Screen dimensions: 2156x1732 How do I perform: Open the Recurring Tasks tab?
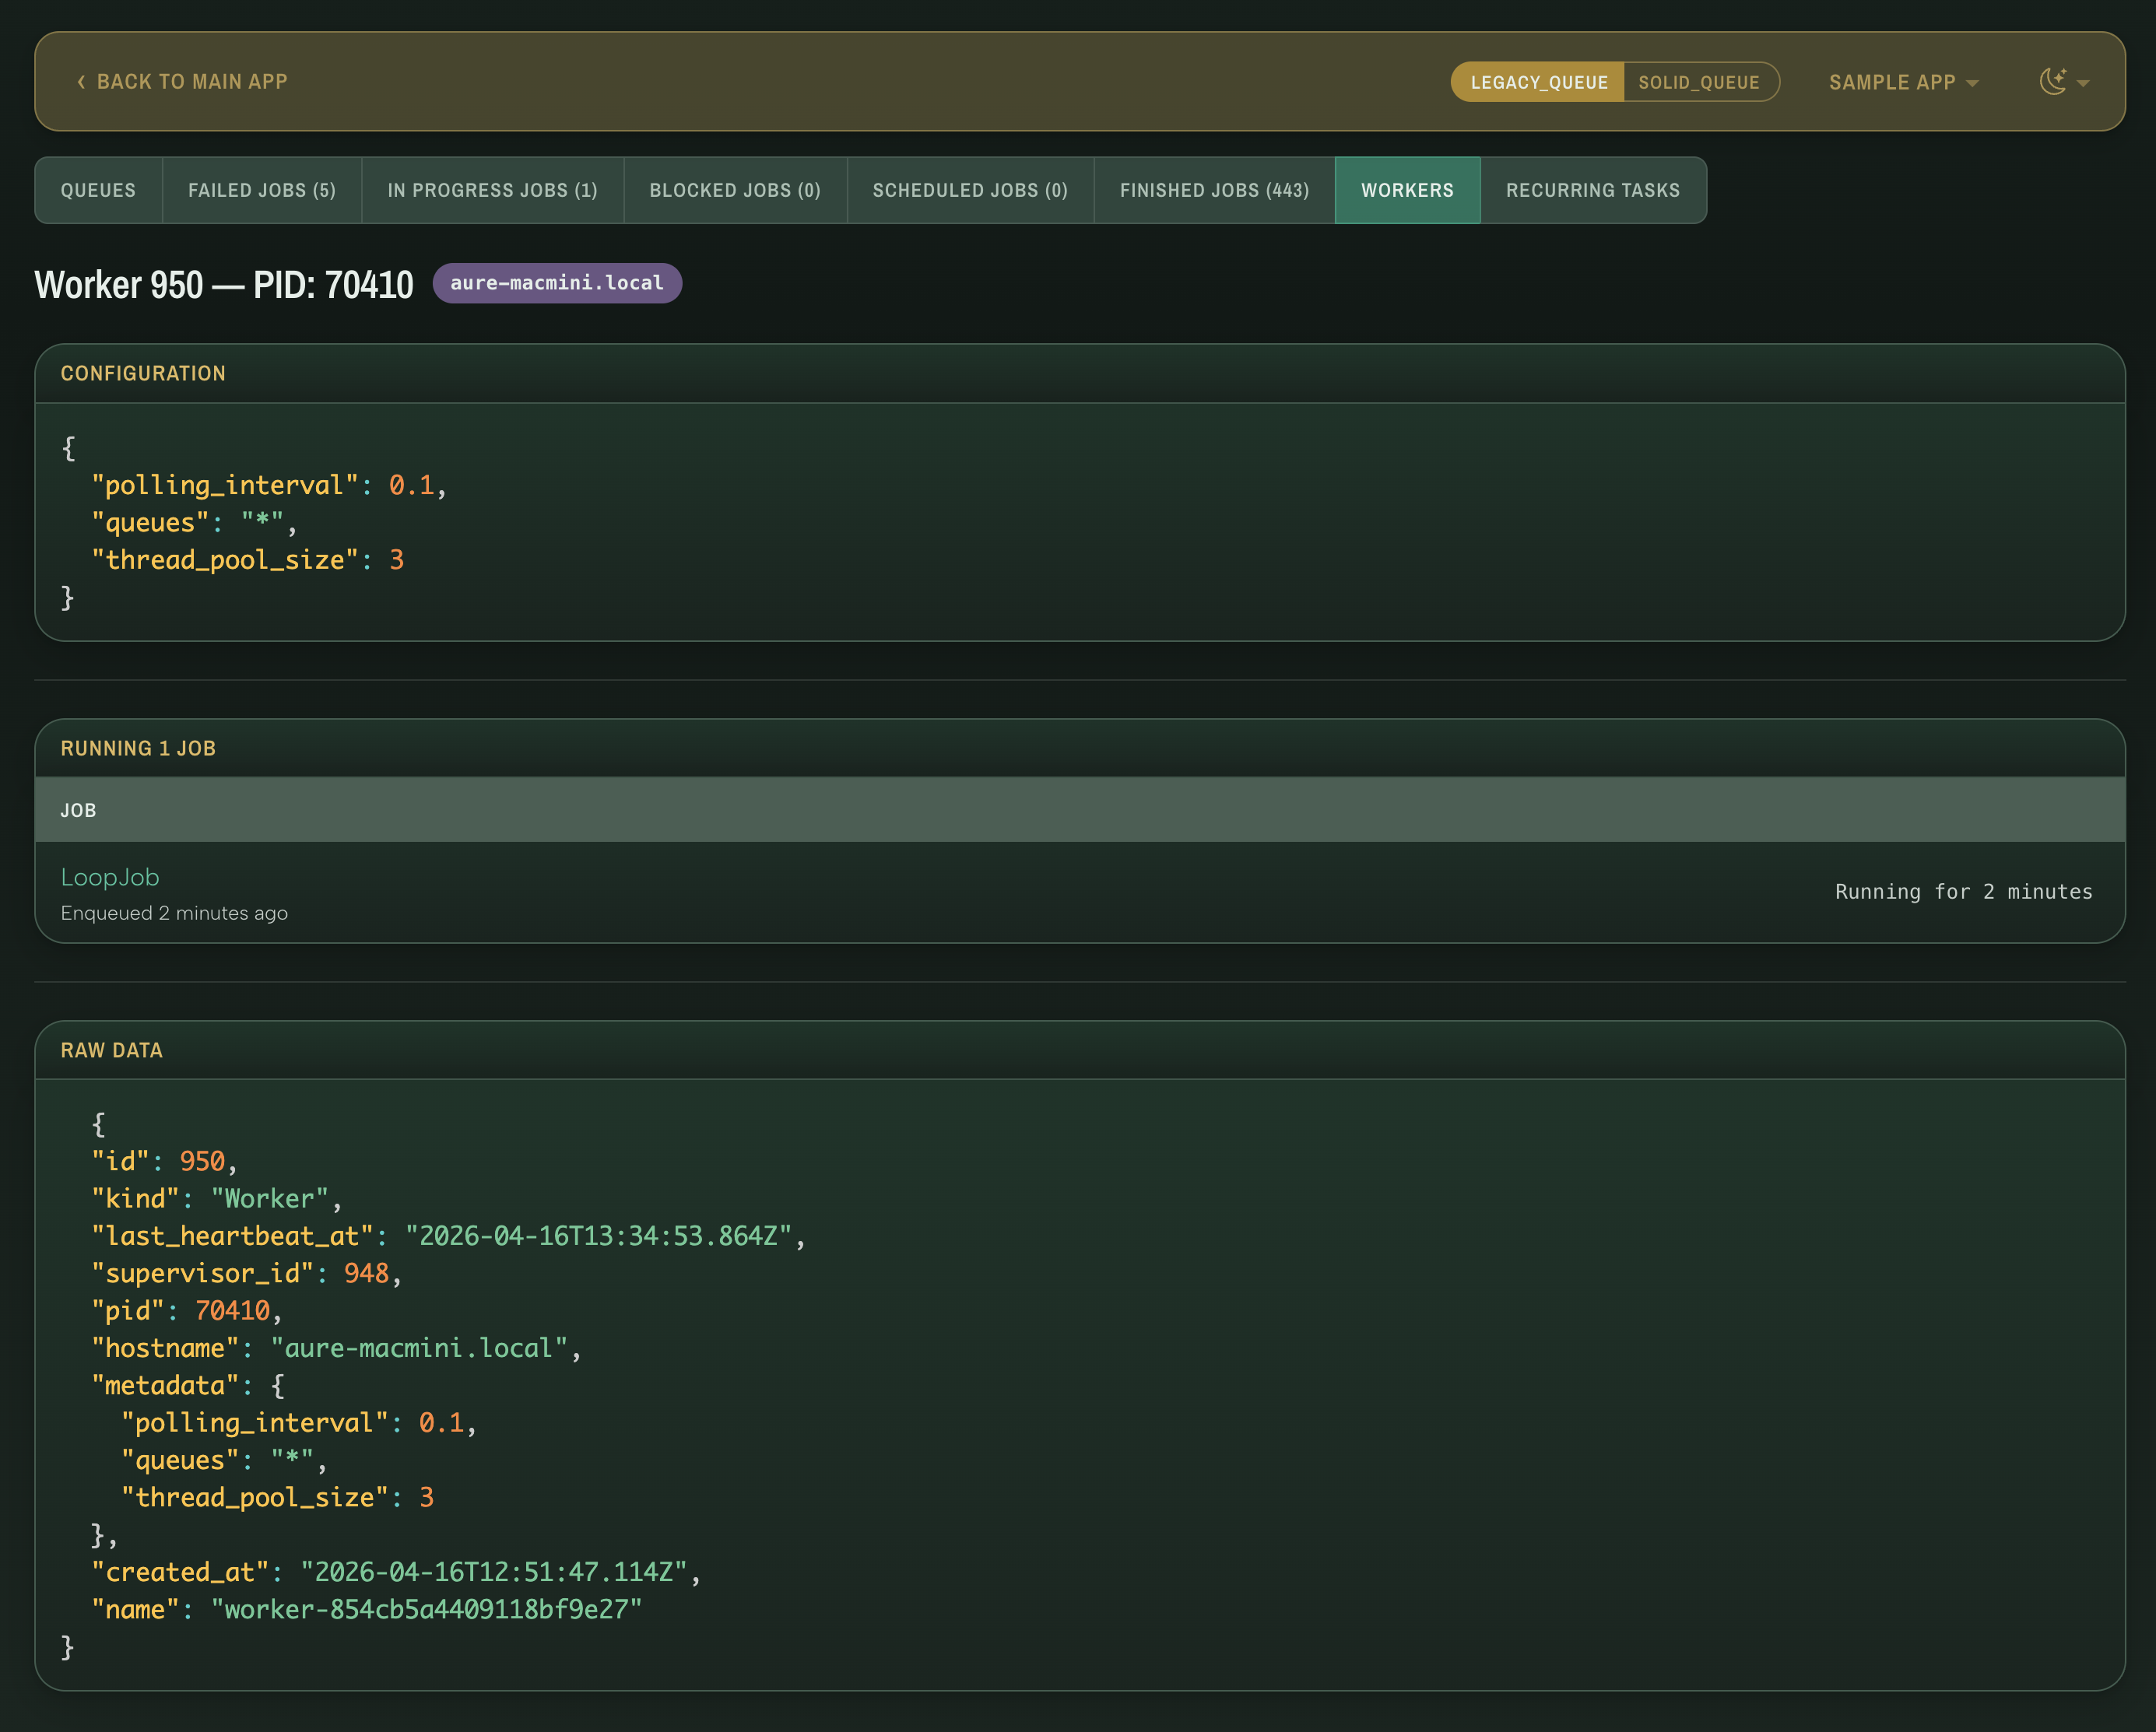(x=1593, y=190)
